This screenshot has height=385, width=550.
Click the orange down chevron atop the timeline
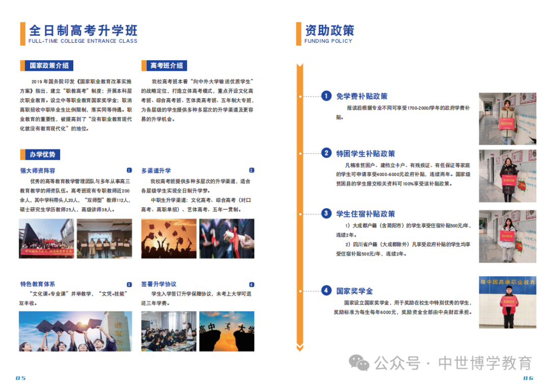click(x=300, y=67)
